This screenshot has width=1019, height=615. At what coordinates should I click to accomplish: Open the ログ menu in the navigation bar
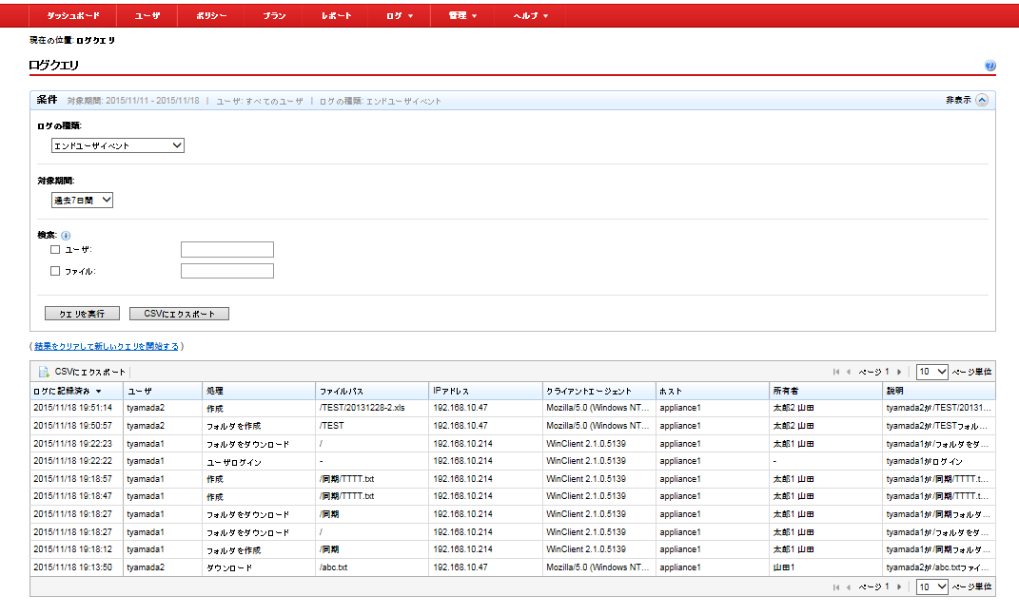coord(400,16)
